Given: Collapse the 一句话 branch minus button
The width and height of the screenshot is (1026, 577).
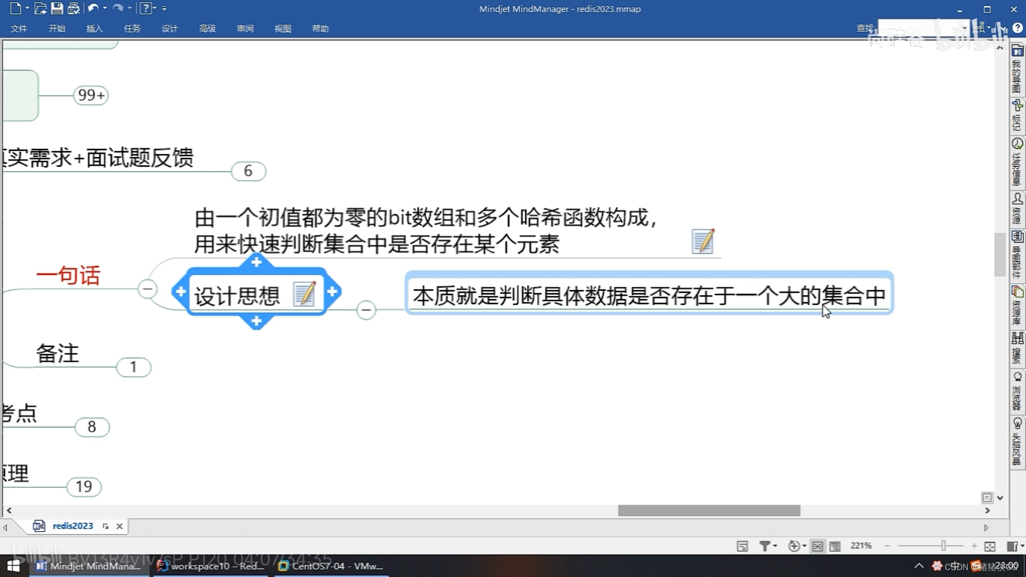Looking at the screenshot, I should [x=147, y=289].
